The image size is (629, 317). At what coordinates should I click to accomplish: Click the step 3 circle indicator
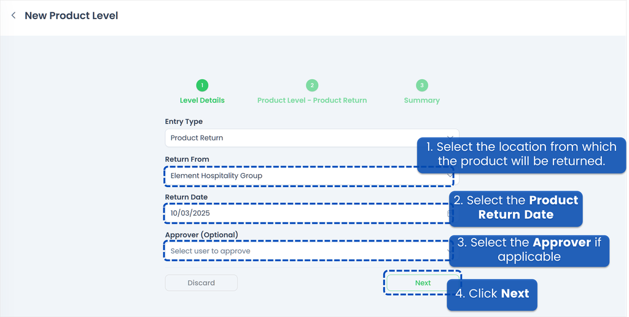pyautogui.click(x=421, y=85)
